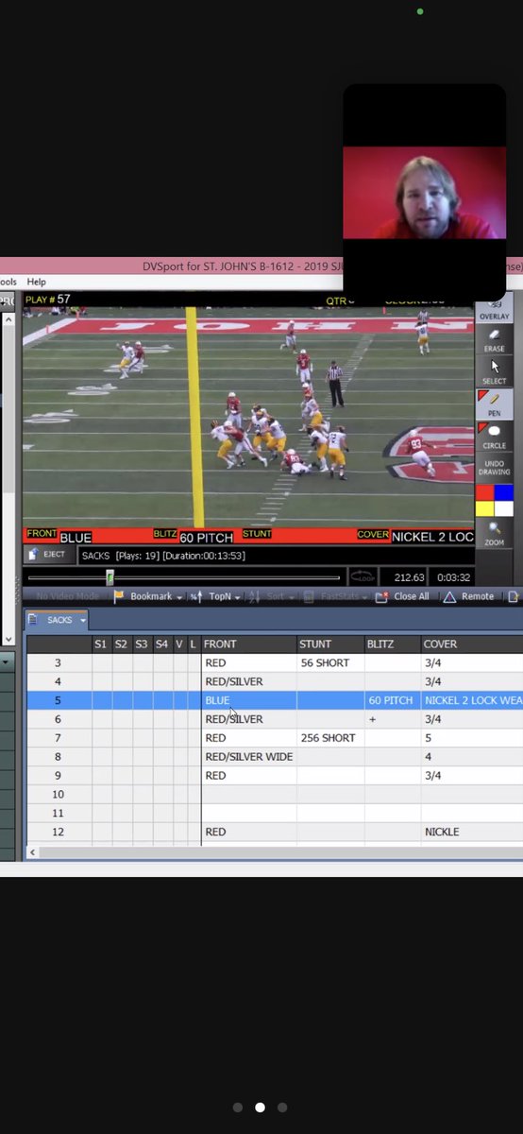523x1134 pixels.
Task: Open the Help menu
Action: point(36,282)
